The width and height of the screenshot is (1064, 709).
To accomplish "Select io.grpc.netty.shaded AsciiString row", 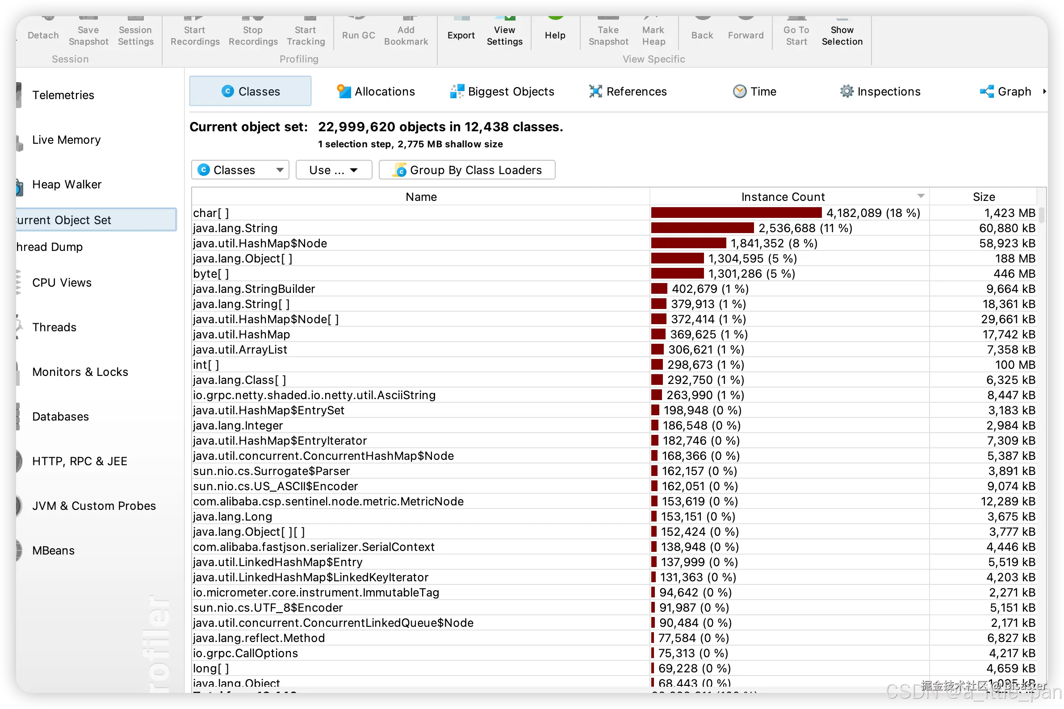I will click(614, 395).
